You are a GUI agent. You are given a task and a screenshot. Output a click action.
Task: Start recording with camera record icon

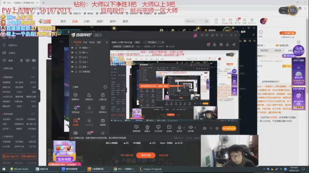click(x=205, y=128)
